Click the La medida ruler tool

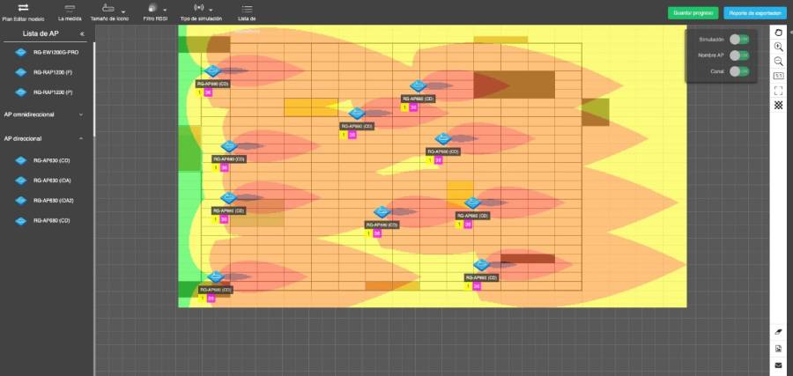tap(70, 11)
